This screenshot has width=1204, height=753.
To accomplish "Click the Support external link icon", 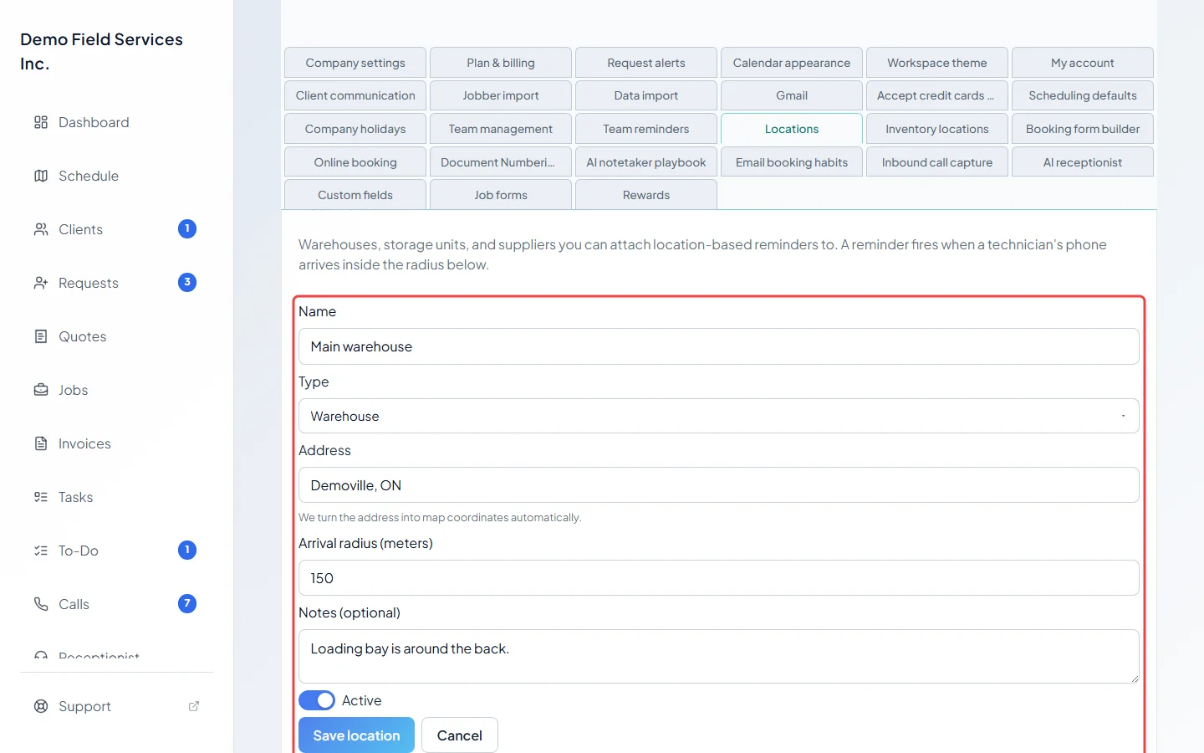I will 194,706.
